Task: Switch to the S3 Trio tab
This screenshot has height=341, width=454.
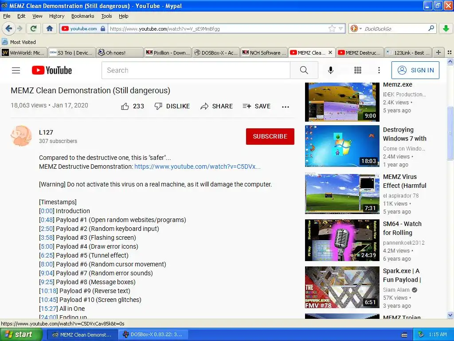Action: click(x=71, y=52)
